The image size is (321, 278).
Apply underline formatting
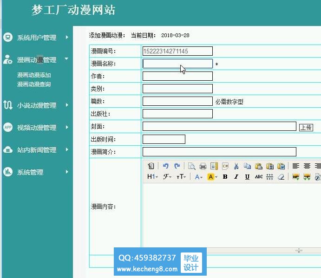point(247,177)
